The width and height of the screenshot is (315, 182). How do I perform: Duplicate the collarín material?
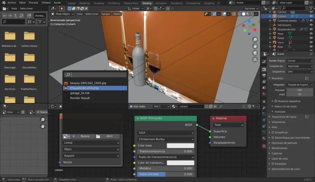211,106
